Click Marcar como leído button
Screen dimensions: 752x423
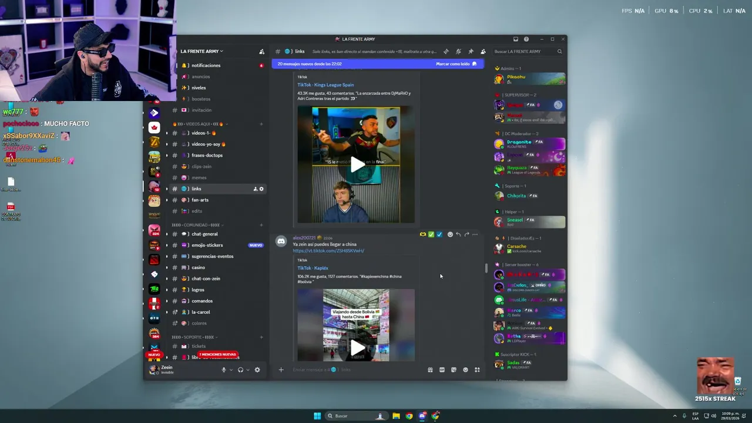[456, 63]
